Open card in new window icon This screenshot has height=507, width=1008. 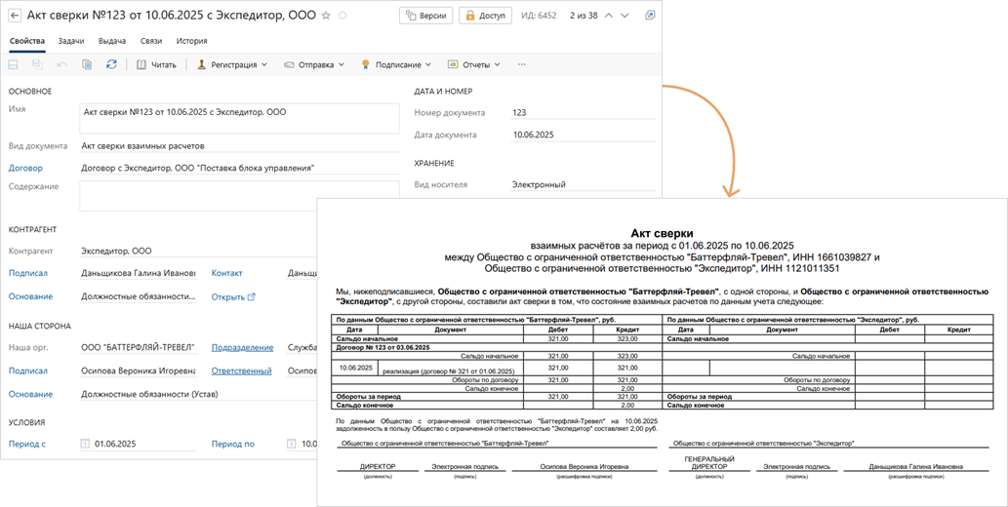(650, 16)
